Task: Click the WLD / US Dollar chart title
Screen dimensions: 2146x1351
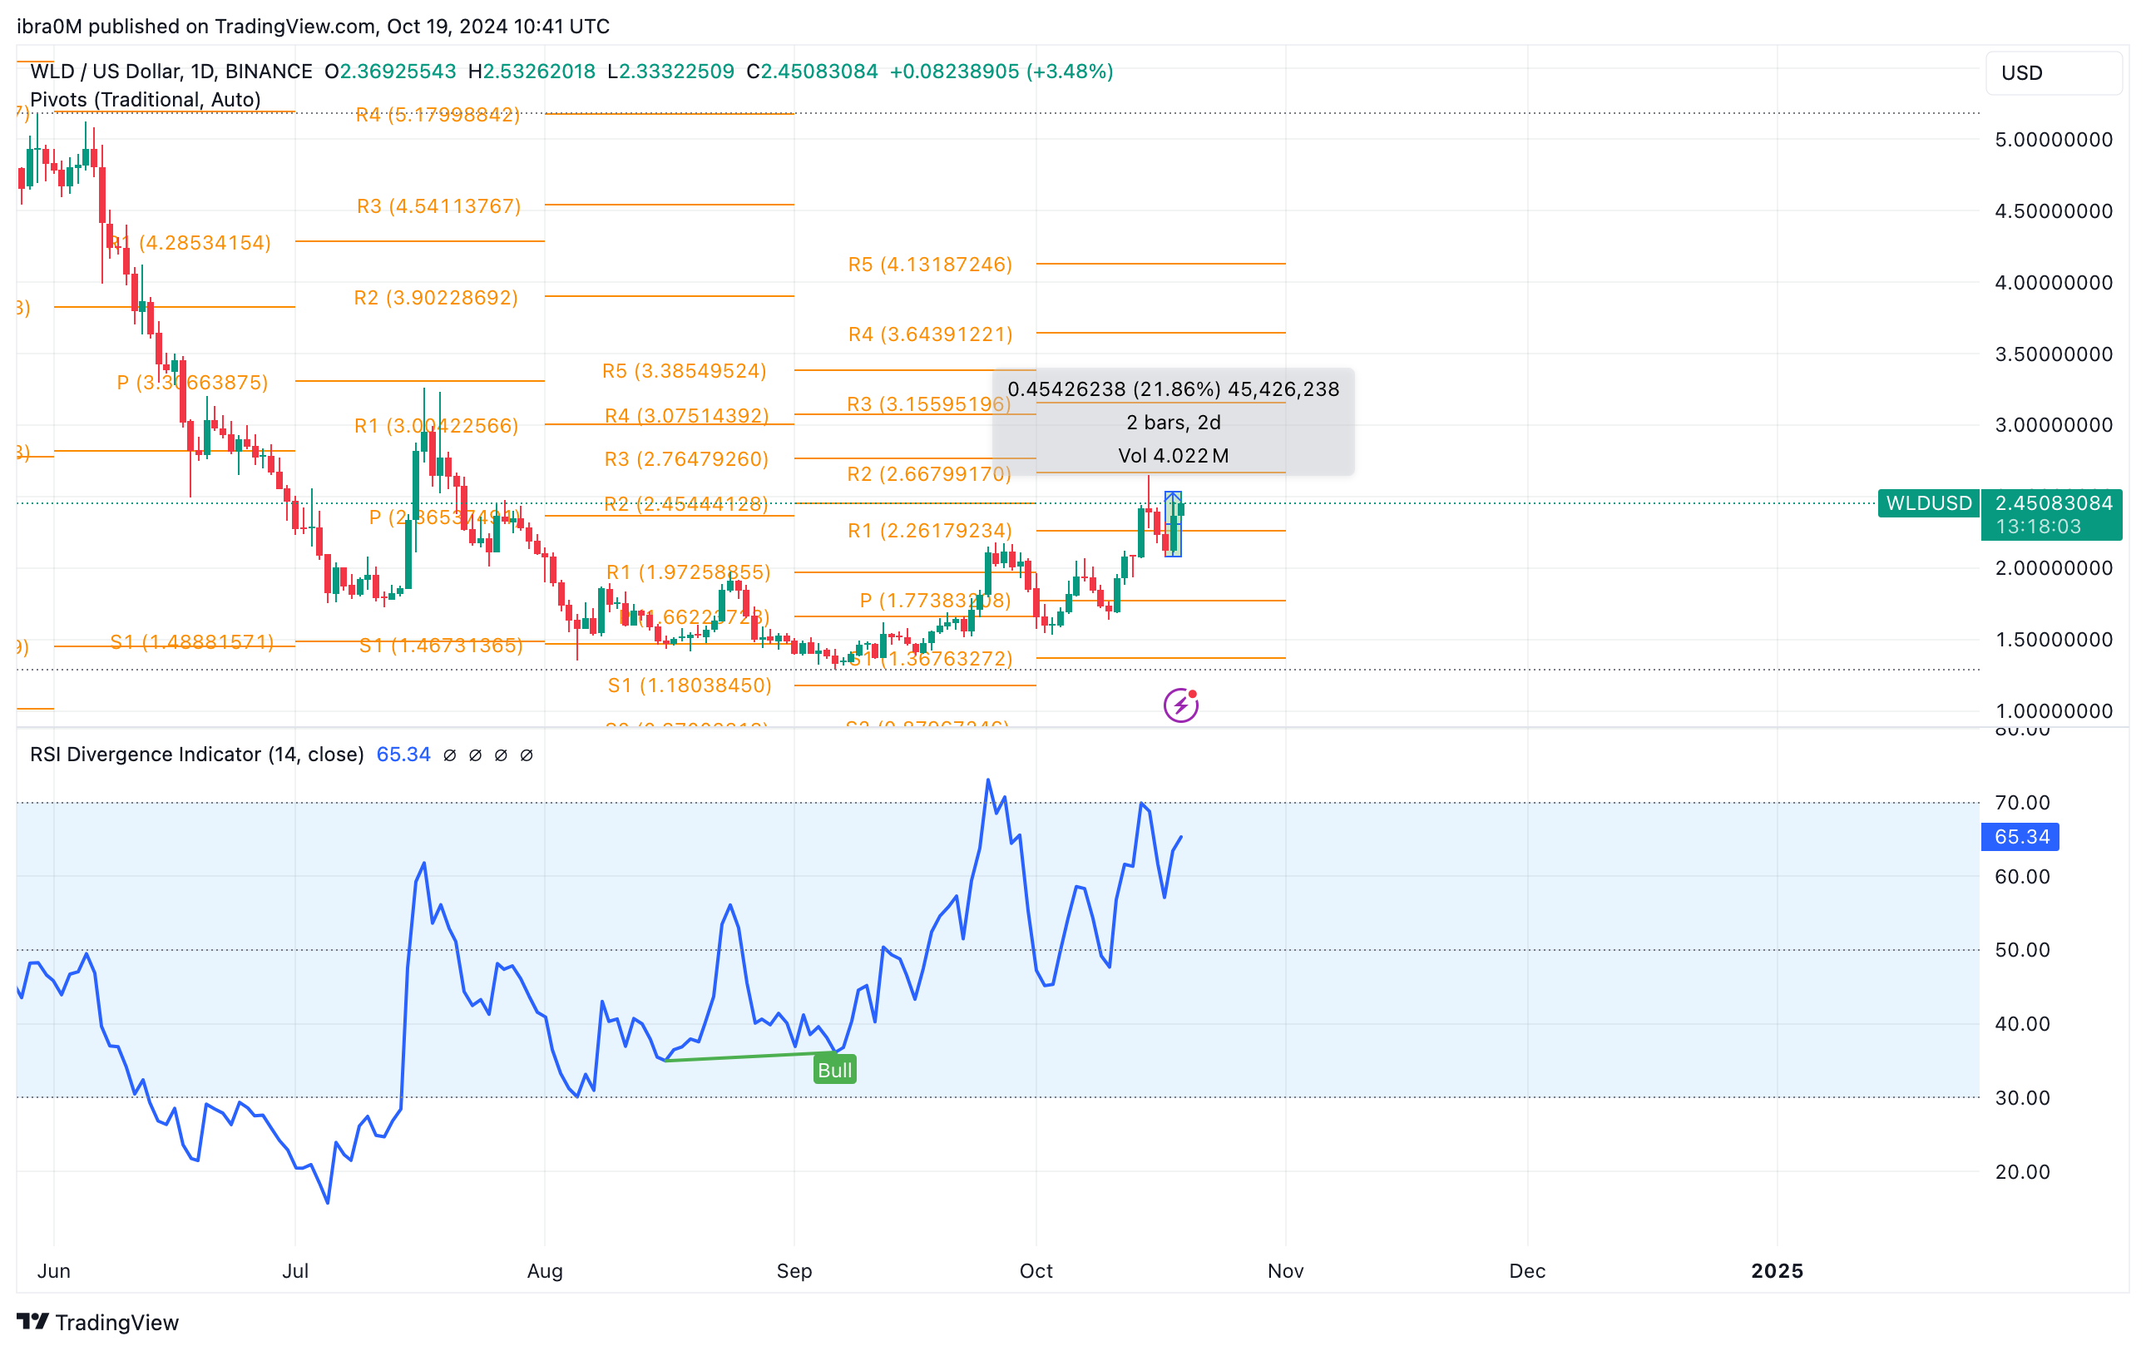Action: pyautogui.click(x=171, y=72)
